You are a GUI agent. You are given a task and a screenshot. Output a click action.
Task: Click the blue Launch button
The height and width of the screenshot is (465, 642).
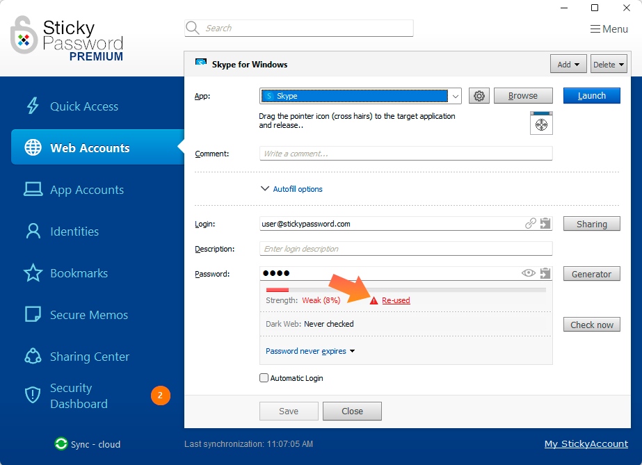[x=591, y=96]
